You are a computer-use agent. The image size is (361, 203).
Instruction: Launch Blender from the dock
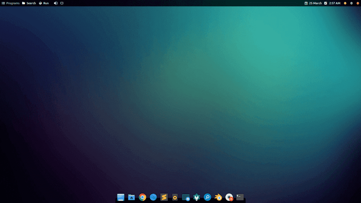[218, 197]
